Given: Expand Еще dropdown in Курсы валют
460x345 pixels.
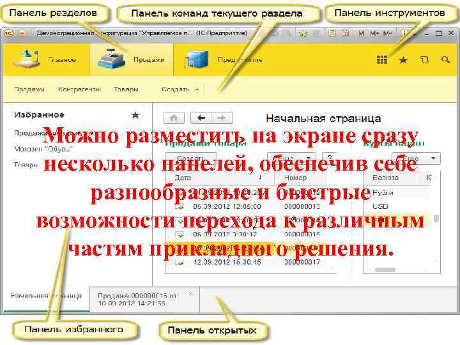Looking at the screenshot, I should point(417,158).
